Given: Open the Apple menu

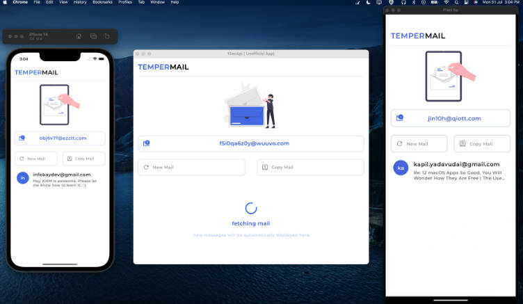Looking at the screenshot, I should (5, 2).
